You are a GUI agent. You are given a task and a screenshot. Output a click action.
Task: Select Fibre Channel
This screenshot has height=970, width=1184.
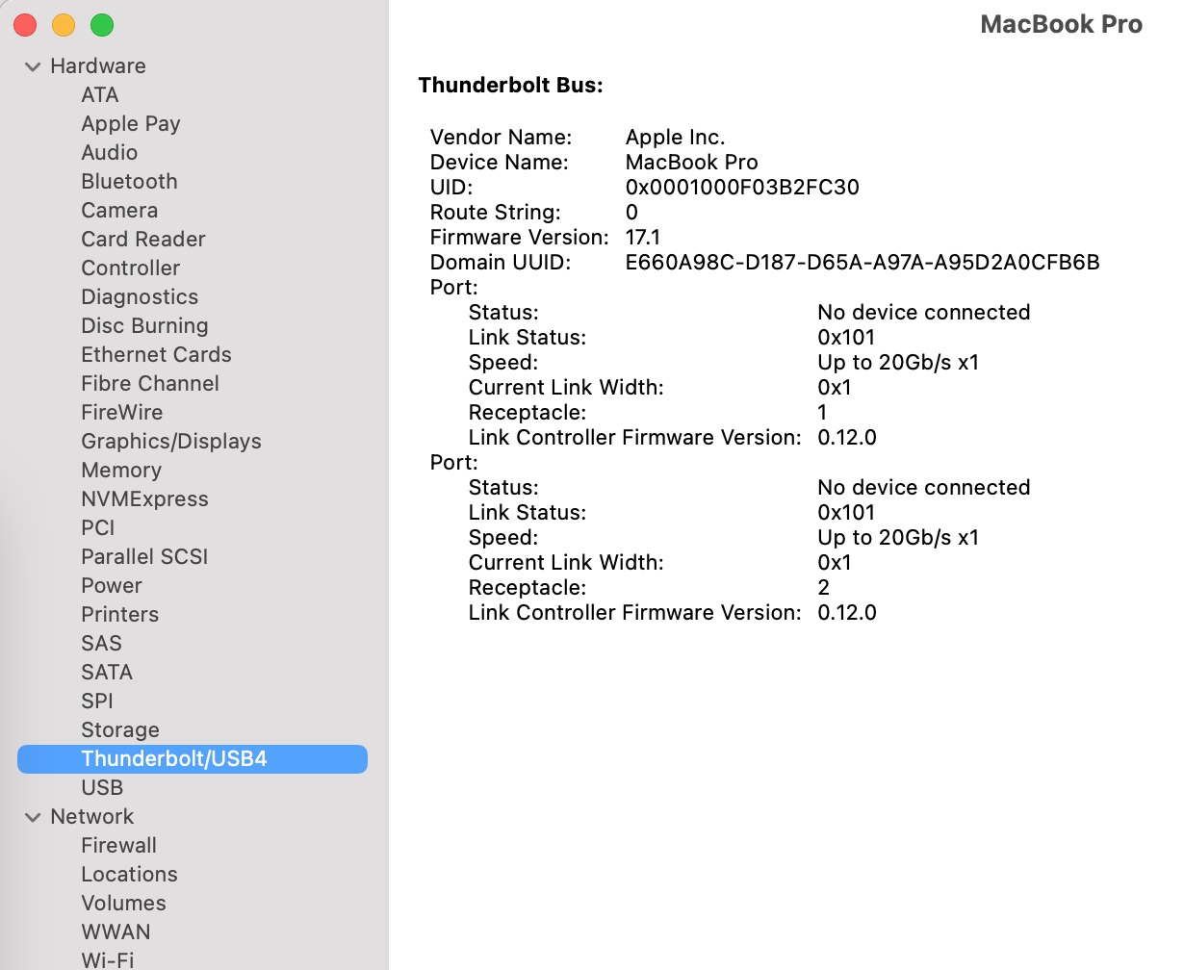150,384
